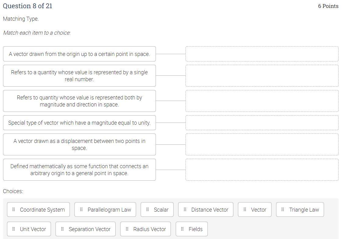Click answer slot for single real number item

point(262,76)
